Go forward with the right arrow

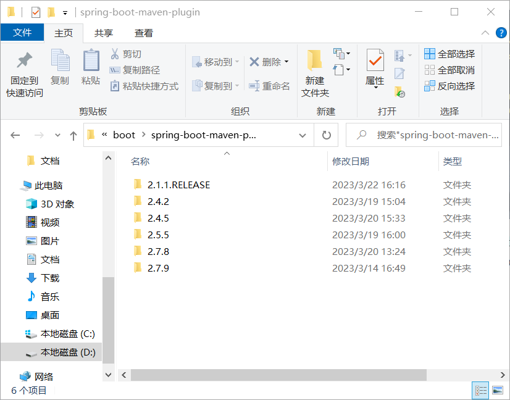(39, 135)
